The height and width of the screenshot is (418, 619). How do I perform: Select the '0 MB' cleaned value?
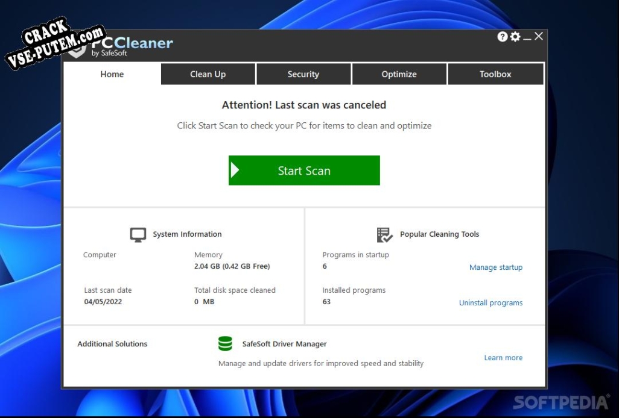tap(204, 302)
